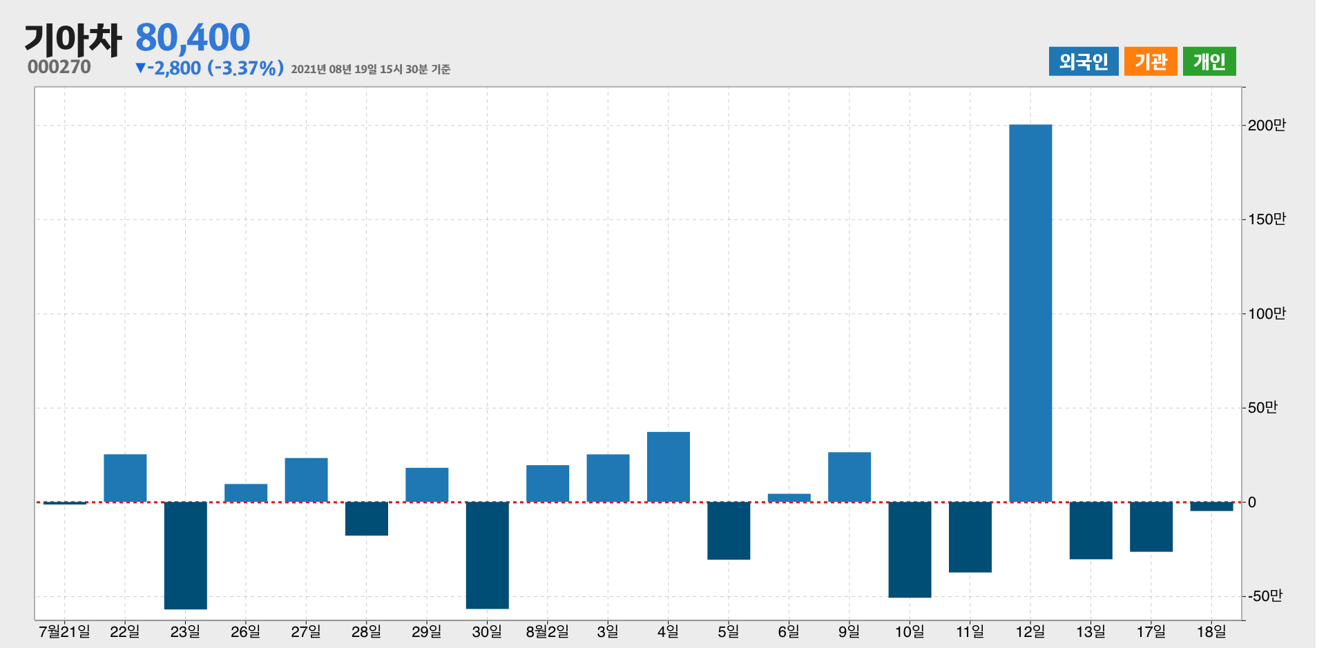Click the small negative bar for 18일

coord(1211,507)
